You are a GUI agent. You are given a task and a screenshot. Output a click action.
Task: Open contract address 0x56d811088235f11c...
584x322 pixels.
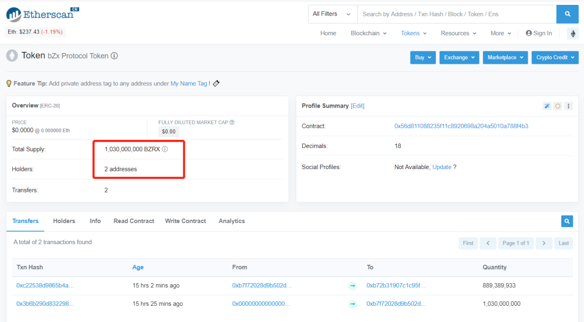pos(461,126)
